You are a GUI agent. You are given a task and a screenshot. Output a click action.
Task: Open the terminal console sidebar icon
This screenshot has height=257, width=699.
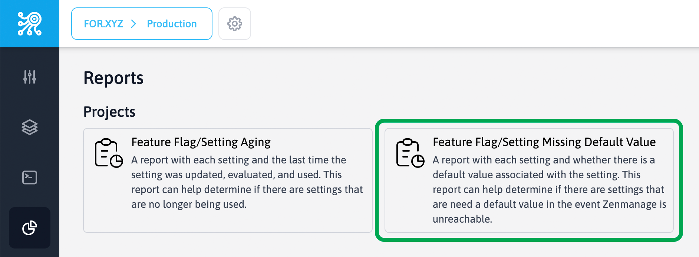[x=30, y=177]
